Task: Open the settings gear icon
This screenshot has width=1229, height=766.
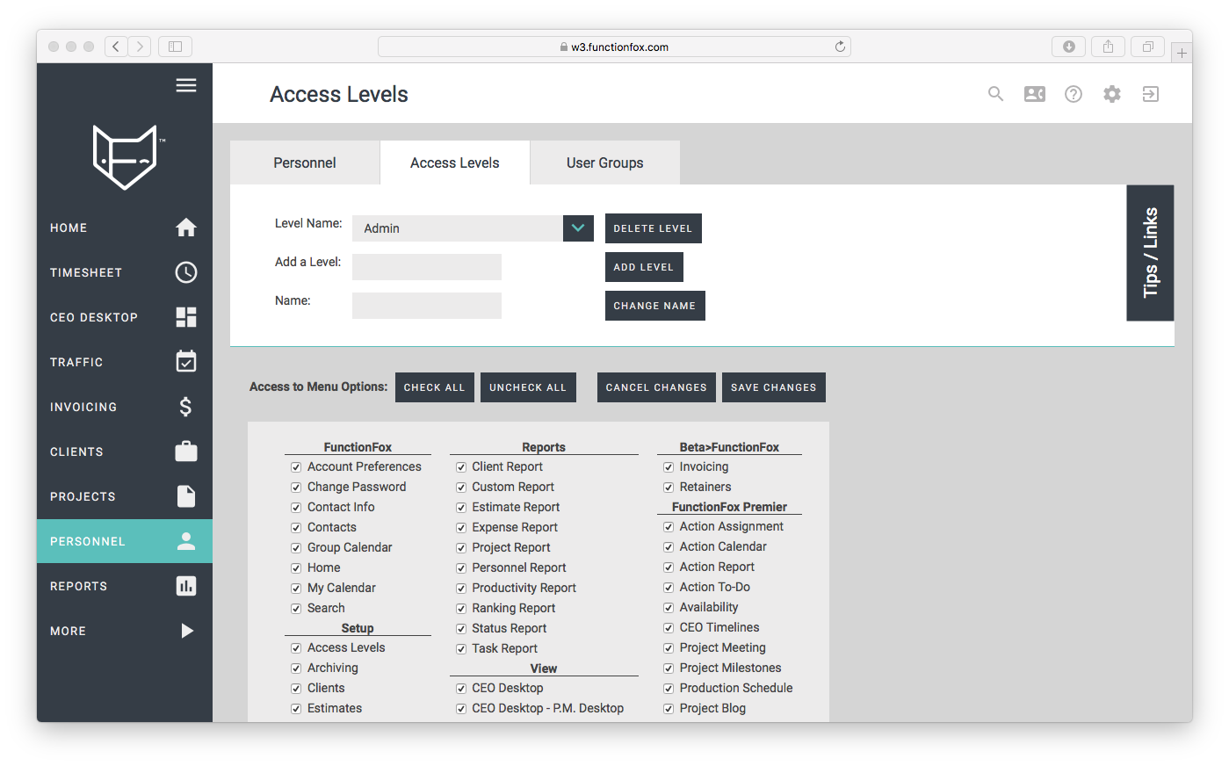Action: click(x=1112, y=94)
